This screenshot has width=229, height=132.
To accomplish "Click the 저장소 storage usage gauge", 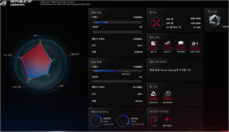I will [123, 121].
